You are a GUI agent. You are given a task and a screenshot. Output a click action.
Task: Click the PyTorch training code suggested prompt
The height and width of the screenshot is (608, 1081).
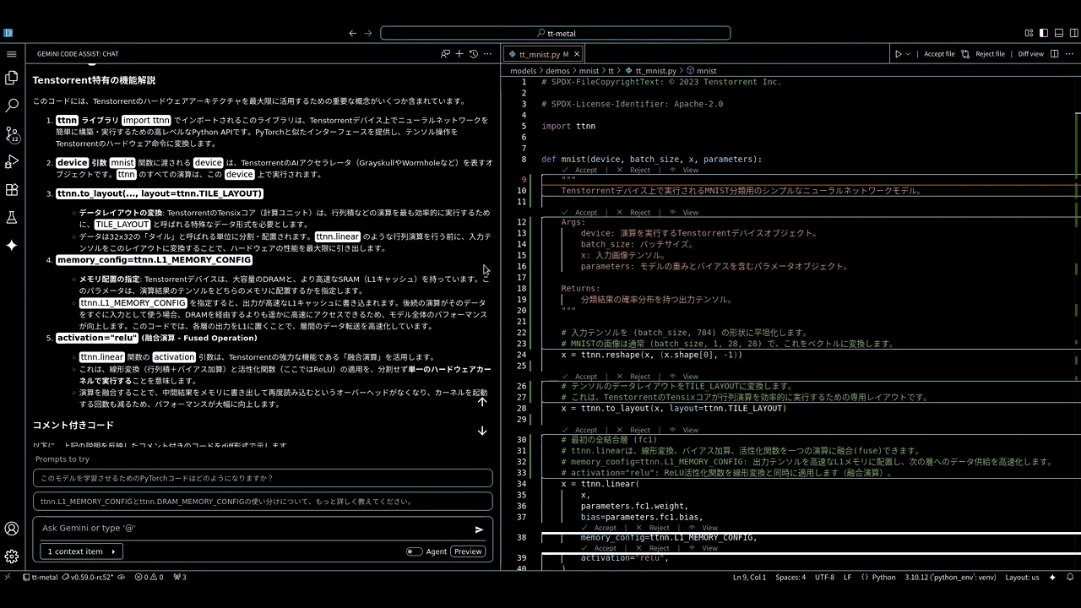(x=263, y=478)
